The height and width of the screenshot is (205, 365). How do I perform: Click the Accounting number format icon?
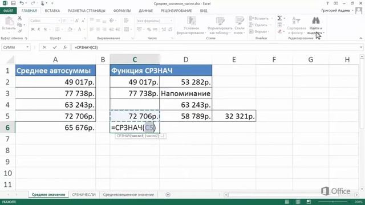coord(139,29)
